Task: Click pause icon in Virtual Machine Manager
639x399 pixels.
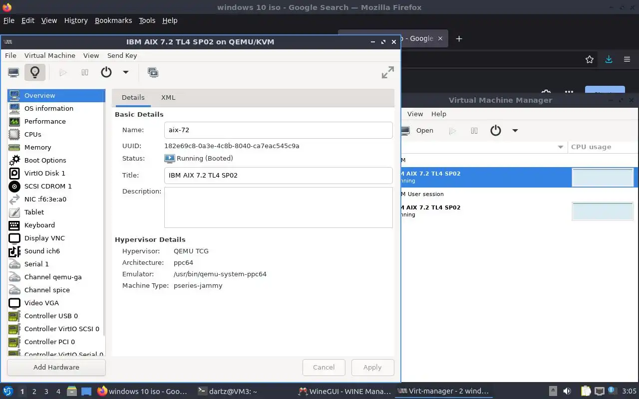Action: (474, 131)
